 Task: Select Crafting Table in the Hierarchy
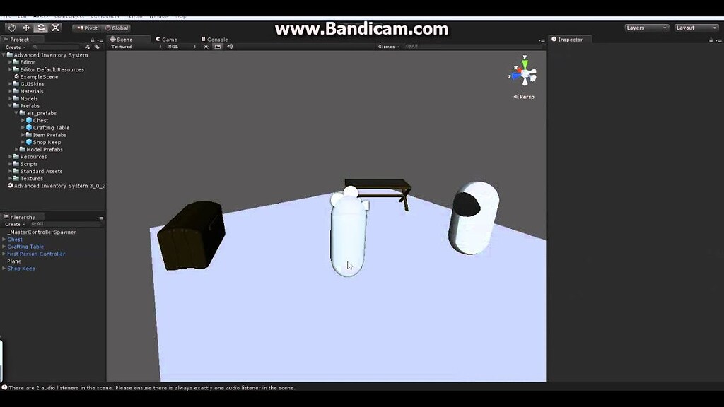click(25, 246)
